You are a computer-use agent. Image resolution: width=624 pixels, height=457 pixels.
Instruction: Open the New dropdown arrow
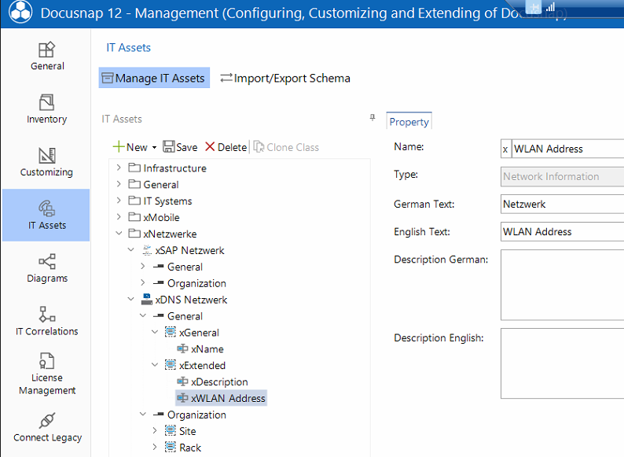click(155, 147)
